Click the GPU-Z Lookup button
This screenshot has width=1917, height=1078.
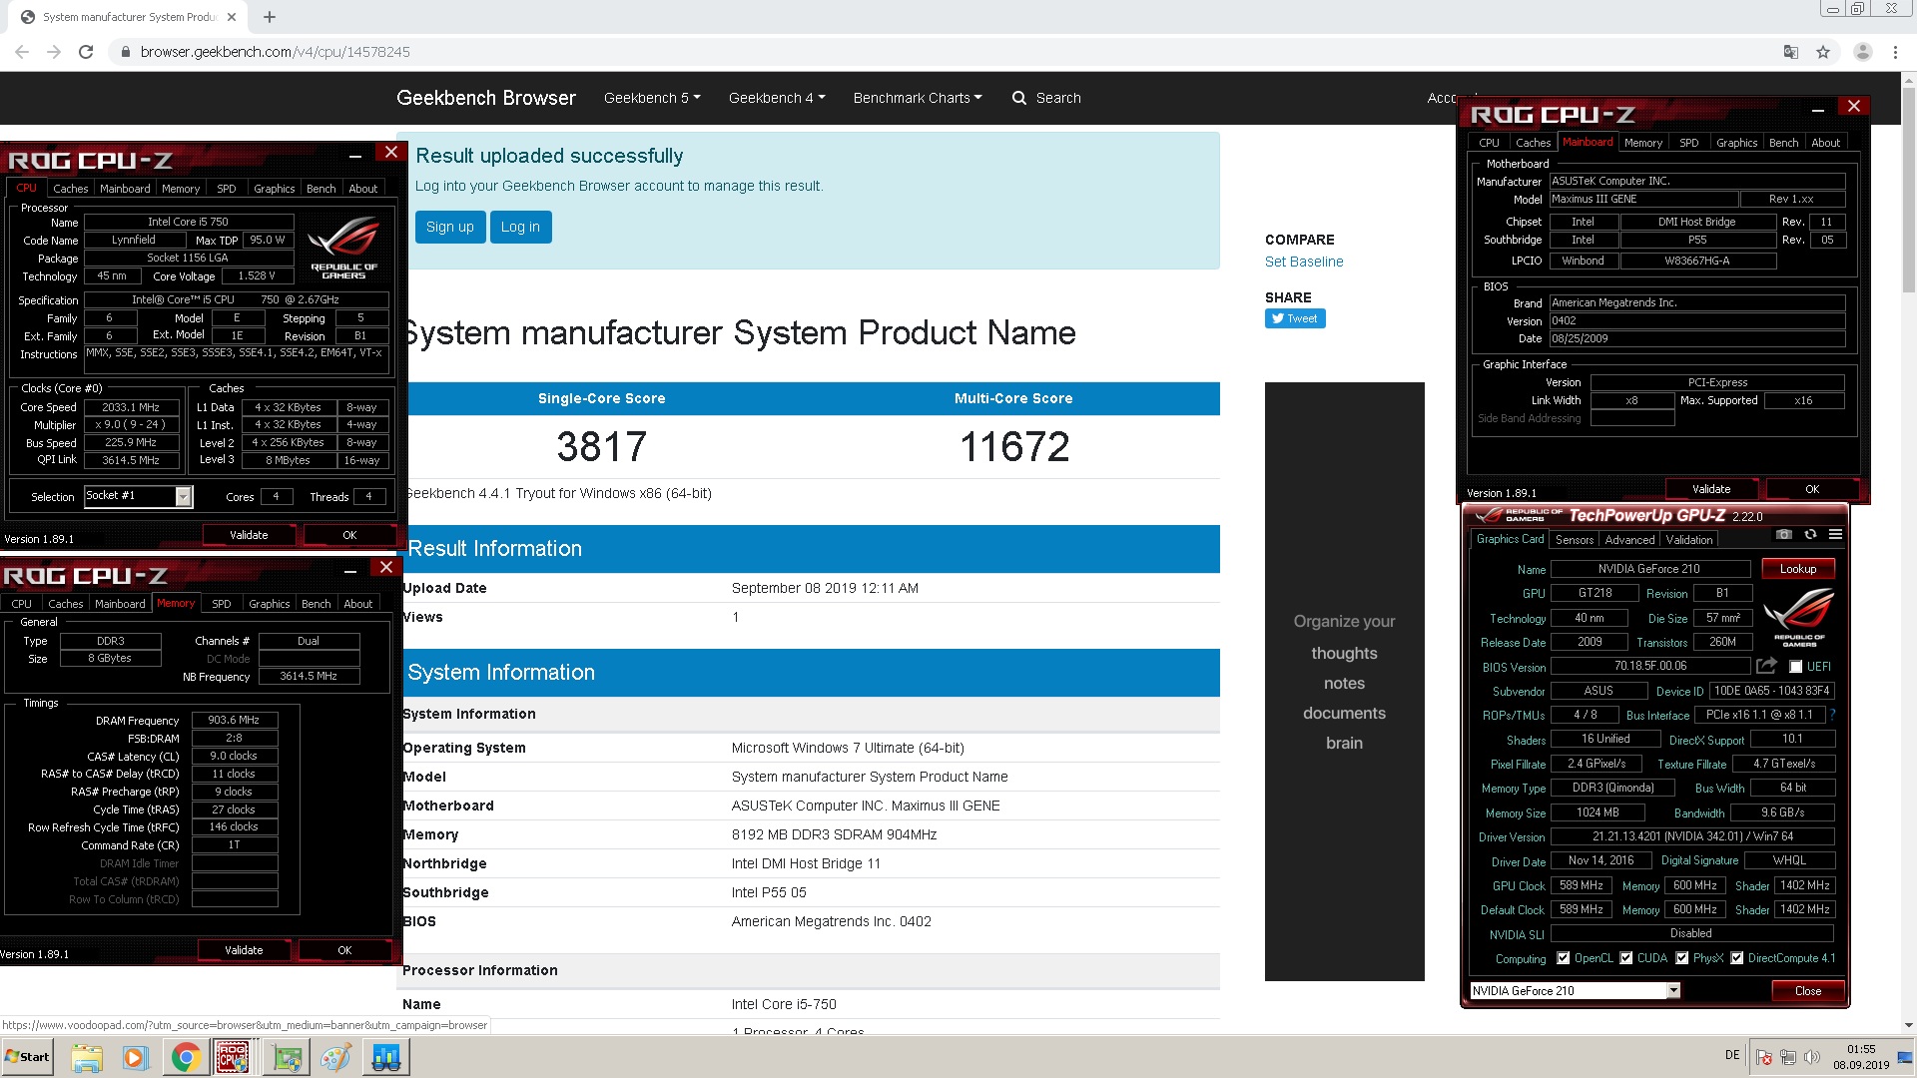pyautogui.click(x=1797, y=569)
